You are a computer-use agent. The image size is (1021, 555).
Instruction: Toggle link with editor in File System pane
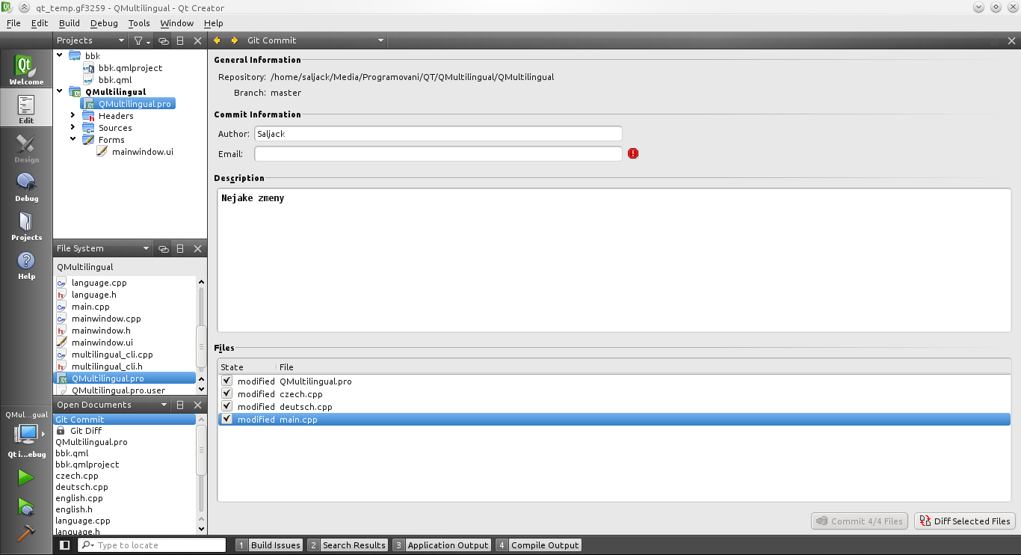[x=163, y=248]
